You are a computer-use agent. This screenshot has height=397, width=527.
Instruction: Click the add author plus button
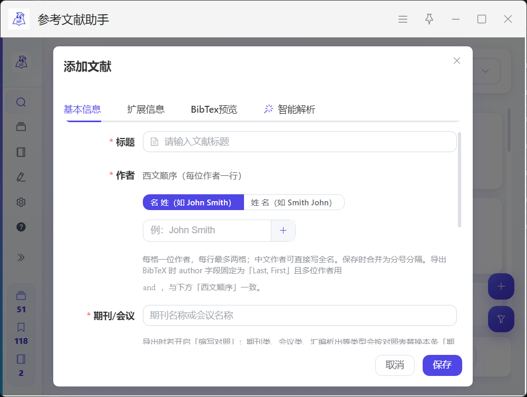tap(283, 230)
